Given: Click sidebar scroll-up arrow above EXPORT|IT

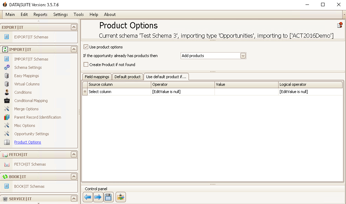Looking at the screenshot, I should click(39, 21).
